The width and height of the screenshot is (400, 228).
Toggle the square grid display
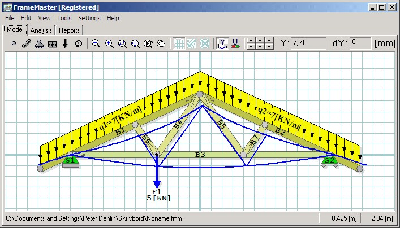click(x=179, y=43)
